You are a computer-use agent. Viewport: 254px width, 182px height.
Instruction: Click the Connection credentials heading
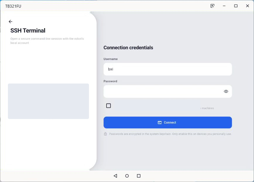(128, 48)
